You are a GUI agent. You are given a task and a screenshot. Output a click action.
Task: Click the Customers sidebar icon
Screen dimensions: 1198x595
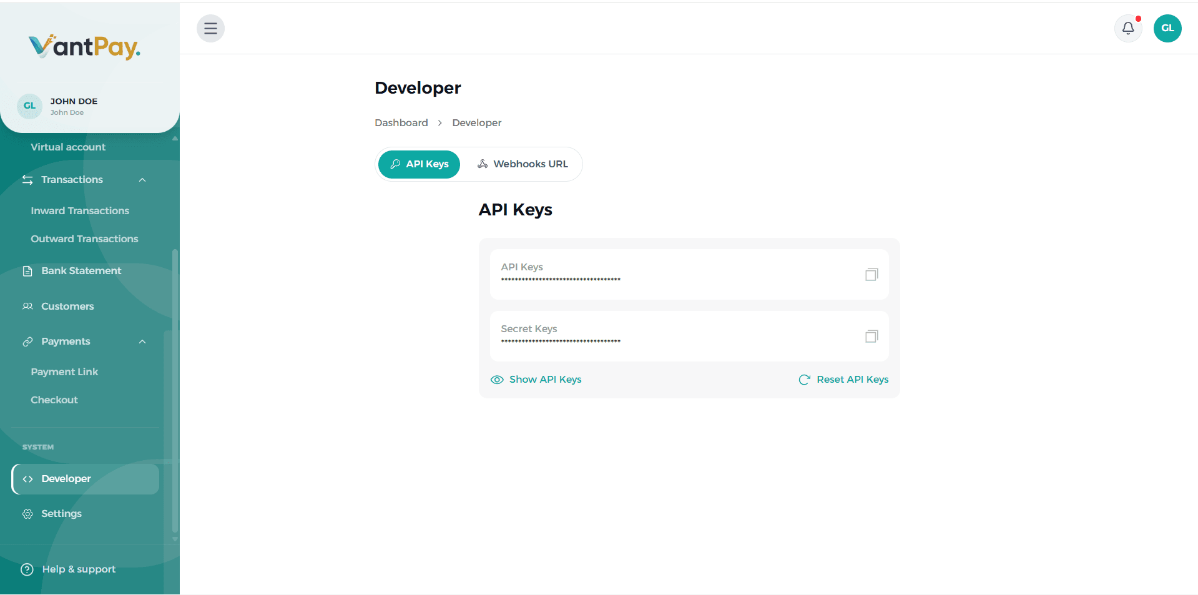point(27,306)
